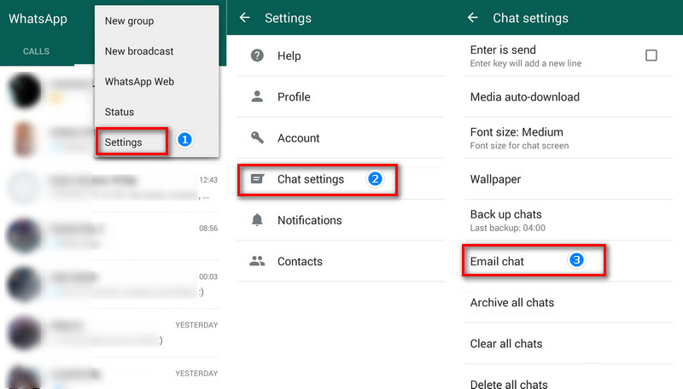Open Font size: Medium option
Screen dimensions: 683x389
[517, 137]
